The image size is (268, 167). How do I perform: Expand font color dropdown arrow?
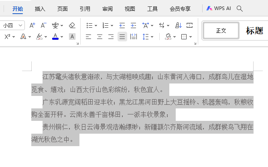pos(62,37)
